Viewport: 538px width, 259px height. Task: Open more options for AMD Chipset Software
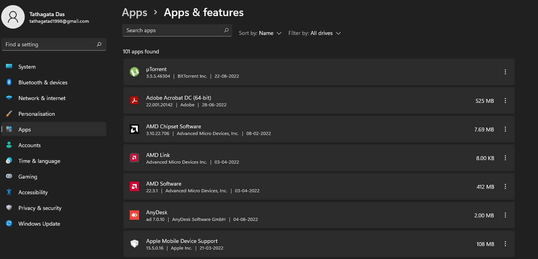[x=505, y=129]
